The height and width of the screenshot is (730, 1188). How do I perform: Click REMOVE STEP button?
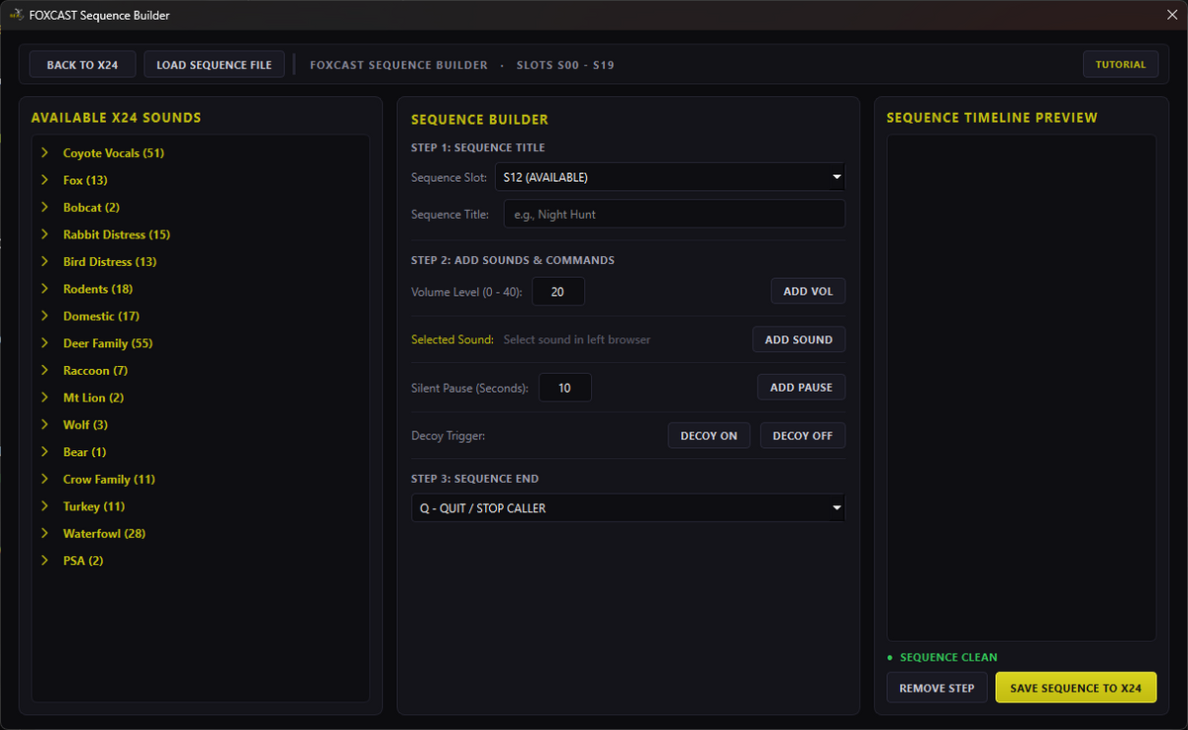(937, 687)
